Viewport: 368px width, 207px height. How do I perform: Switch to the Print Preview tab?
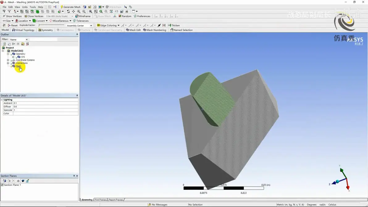[x=100, y=200]
